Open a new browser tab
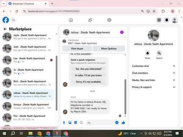The height and width of the screenshot is (137, 183). click(x=52, y=4)
